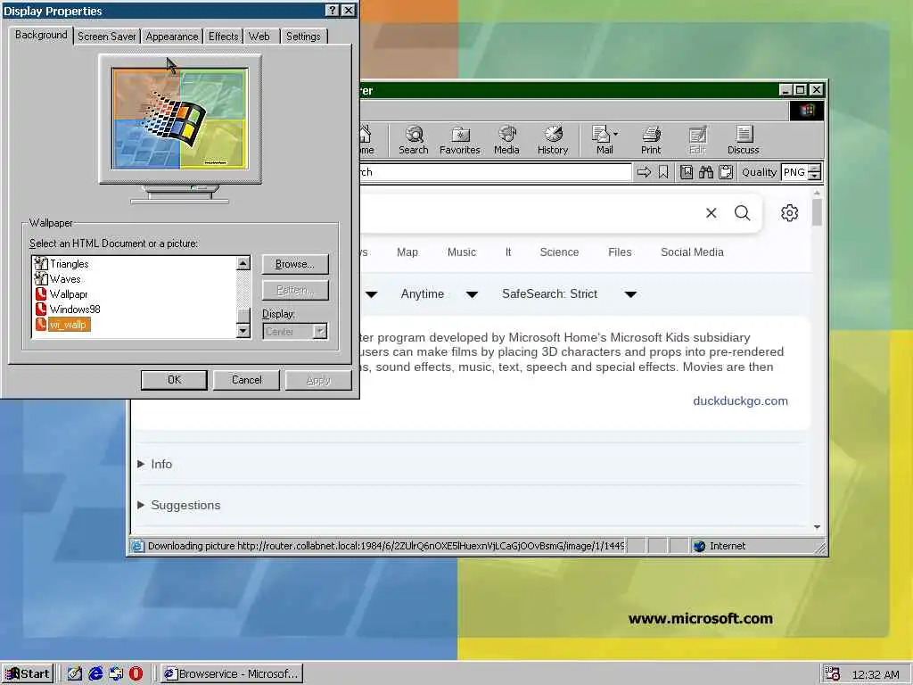The image size is (913, 685).
Task: Click the clipboard icon beside Quality
Action: tap(726, 172)
